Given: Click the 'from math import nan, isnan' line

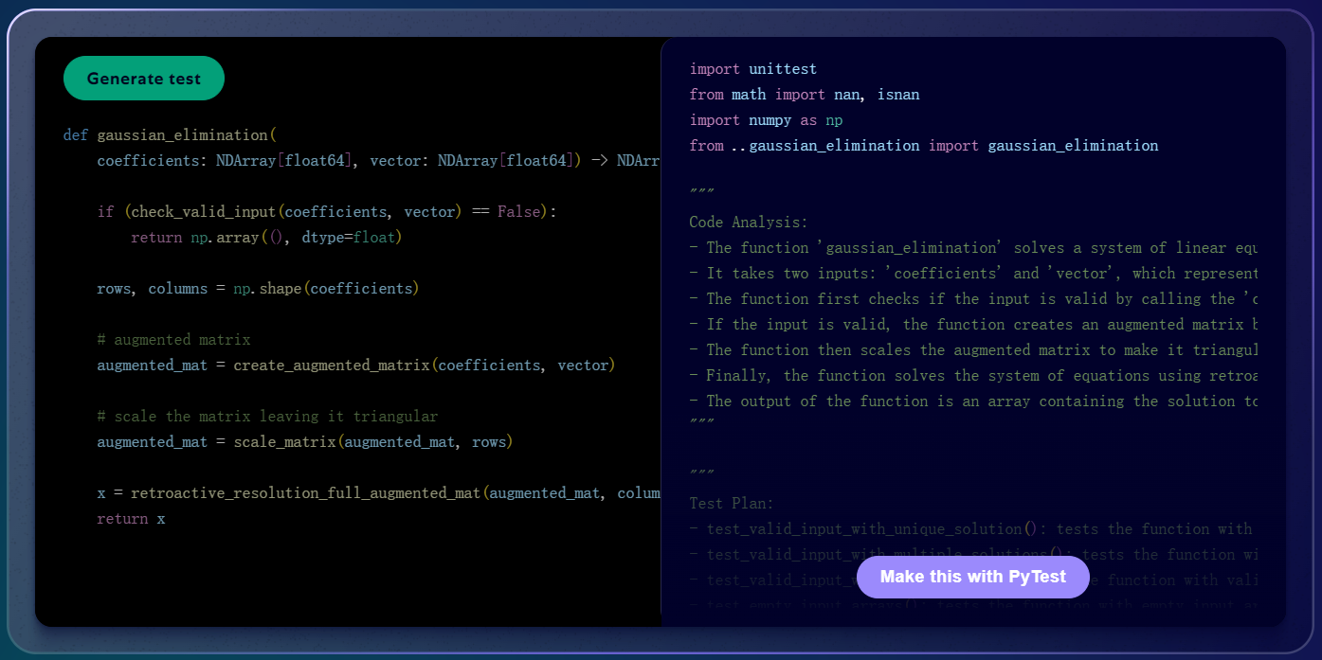Looking at the screenshot, I should pyautogui.click(x=804, y=95).
